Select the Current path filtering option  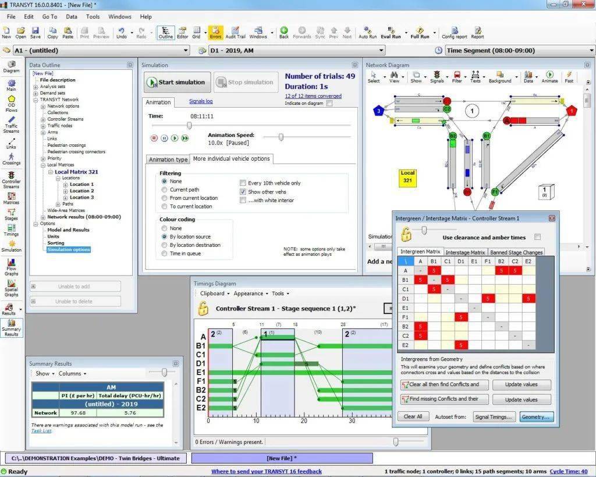click(165, 190)
